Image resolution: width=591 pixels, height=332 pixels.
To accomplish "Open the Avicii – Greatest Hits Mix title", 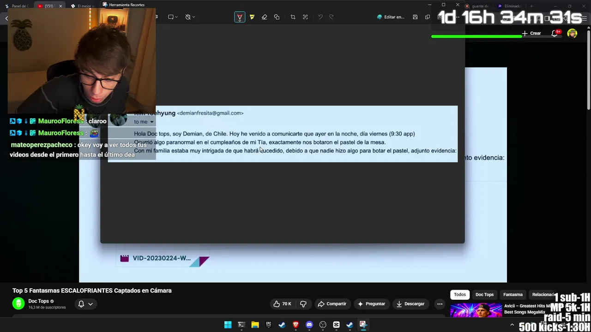I will click(x=527, y=309).
